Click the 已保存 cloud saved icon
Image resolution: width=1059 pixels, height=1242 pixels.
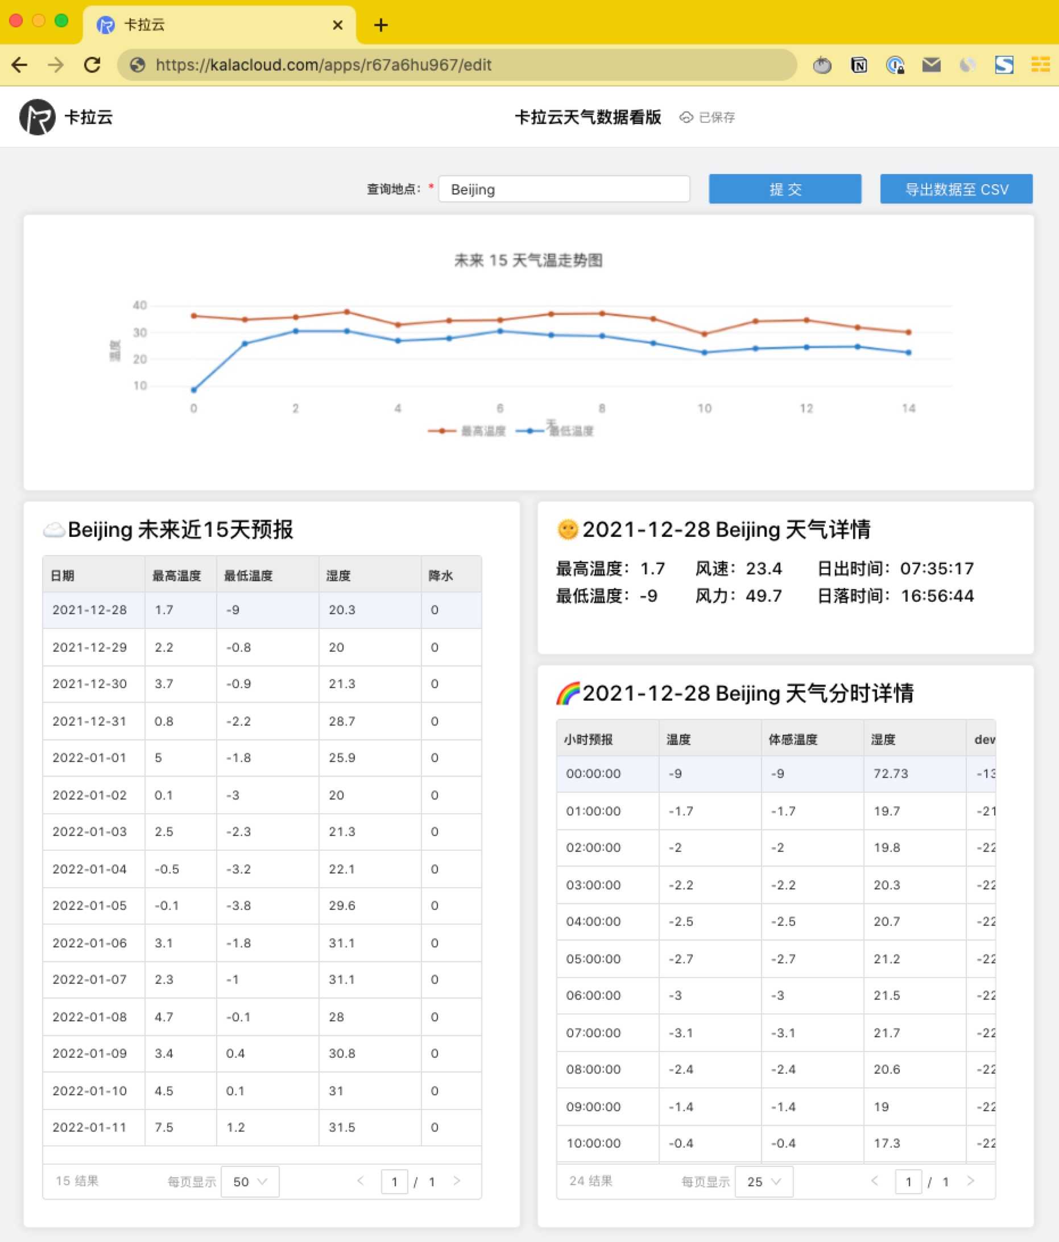tap(686, 118)
